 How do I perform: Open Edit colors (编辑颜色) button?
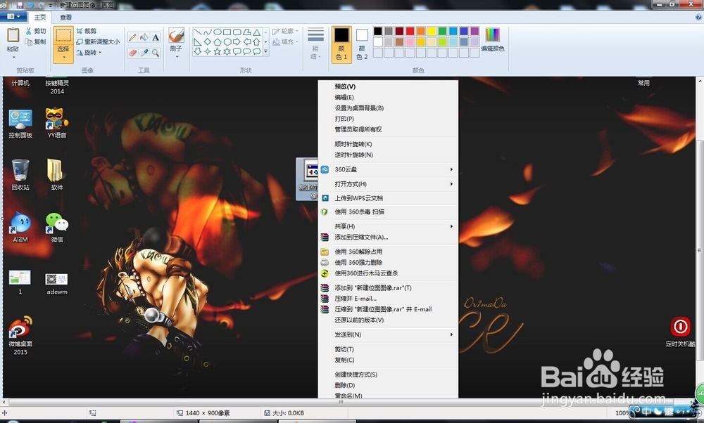[x=493, y=39]
